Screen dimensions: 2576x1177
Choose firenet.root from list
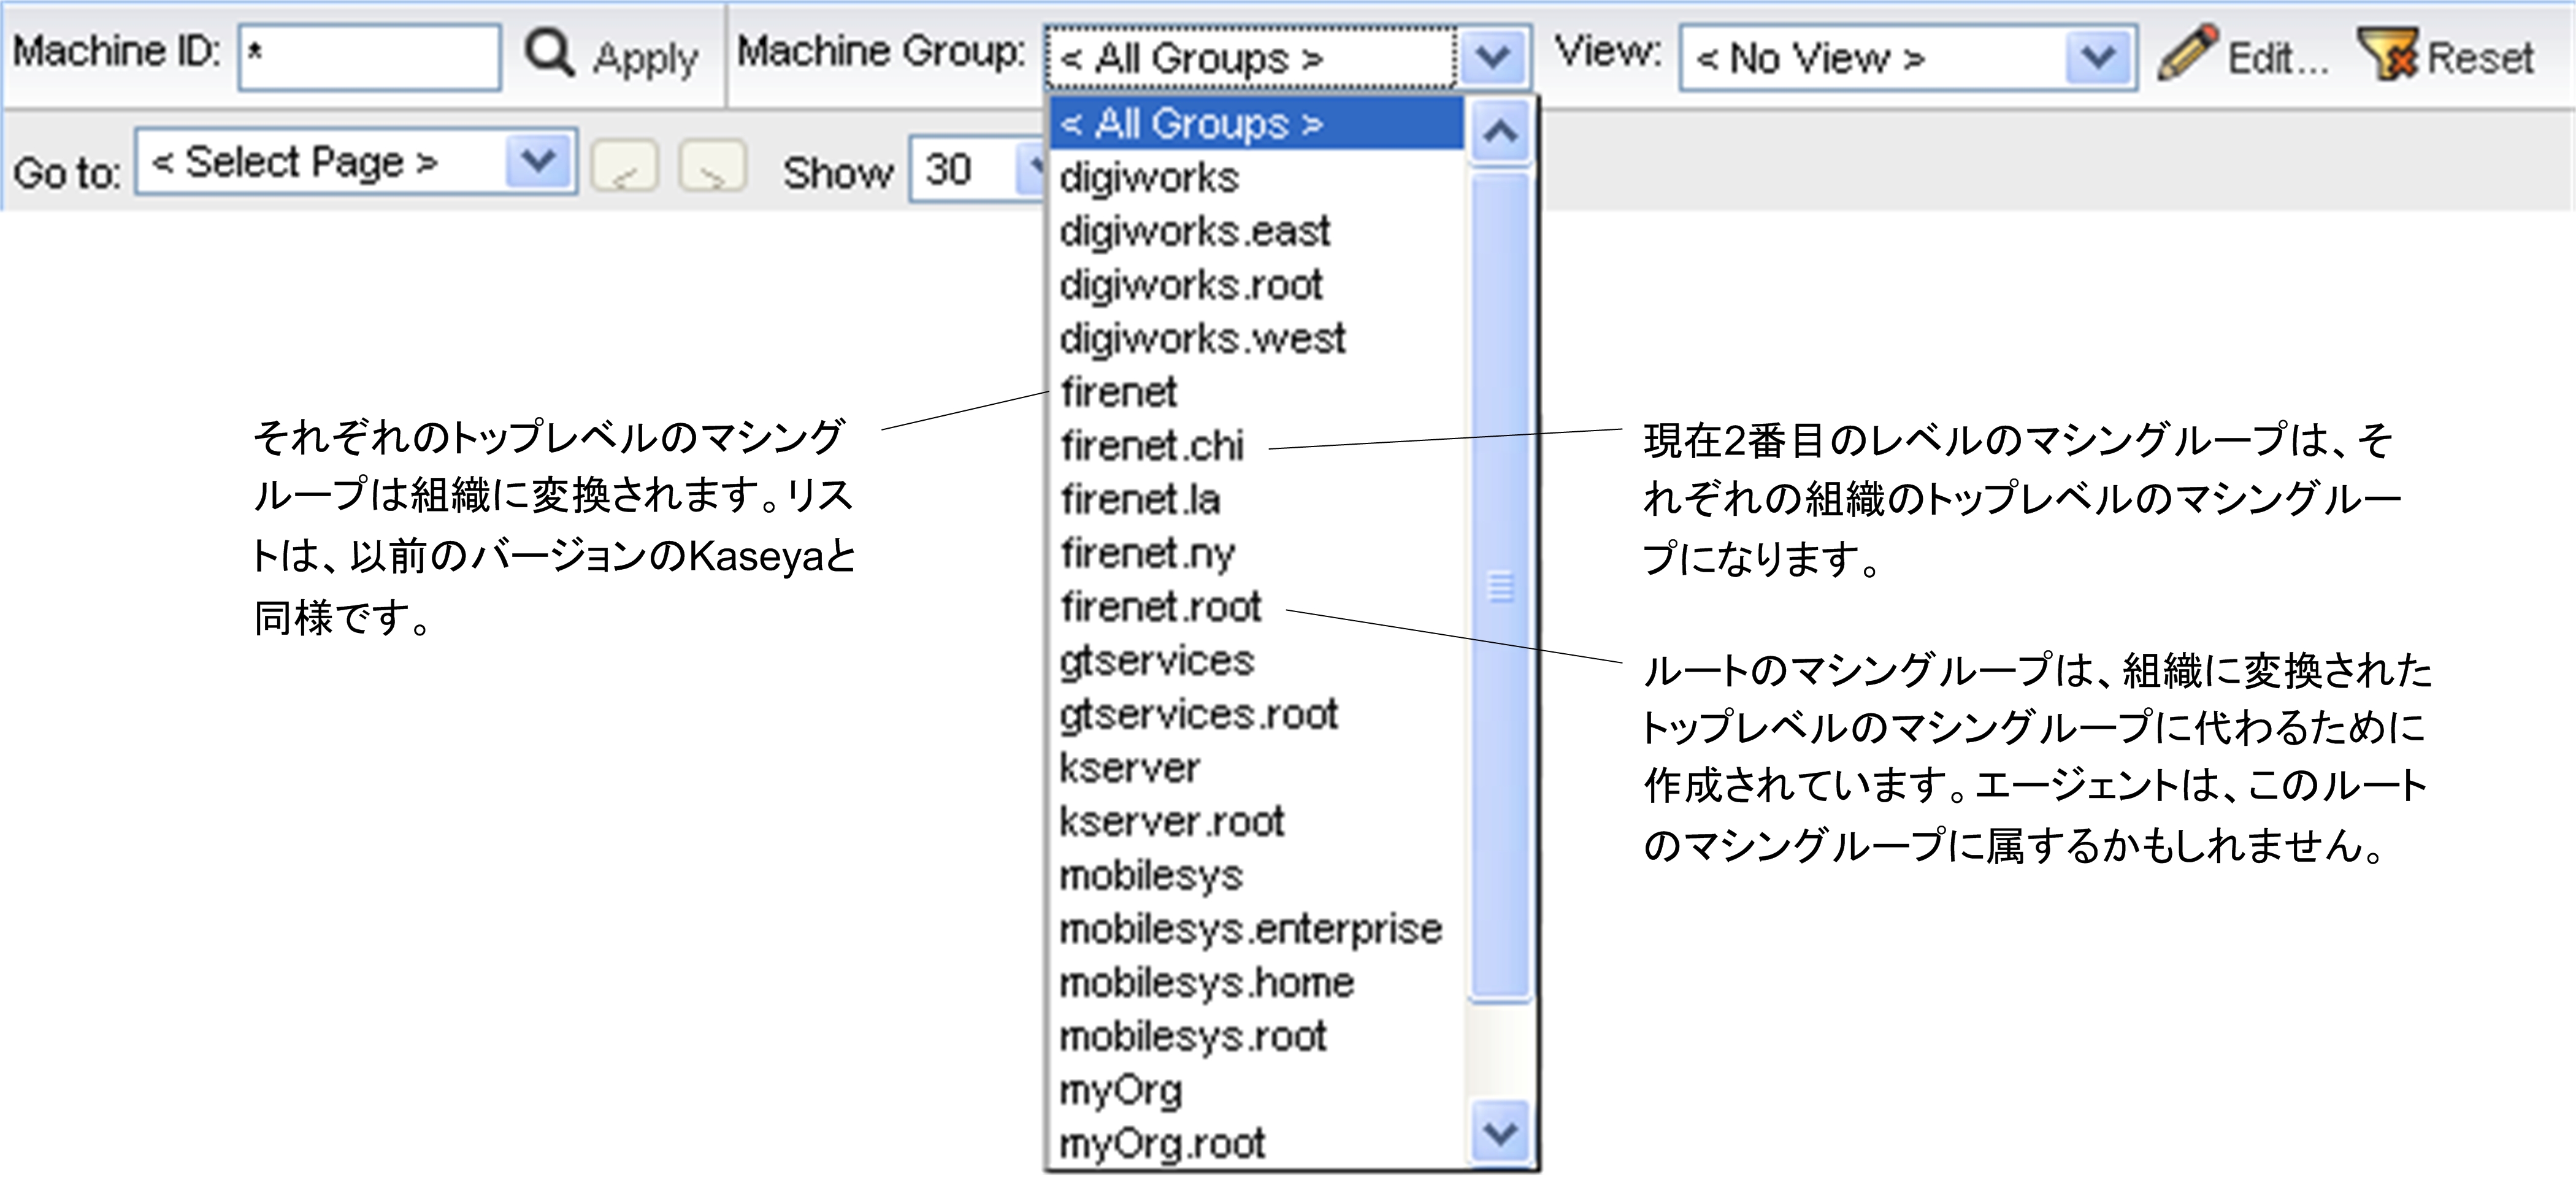click(1257, 607)
